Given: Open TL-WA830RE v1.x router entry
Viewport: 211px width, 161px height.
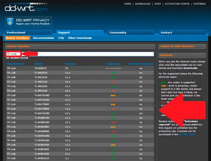Looking at the screenshot, I should [x=80, y=127].
